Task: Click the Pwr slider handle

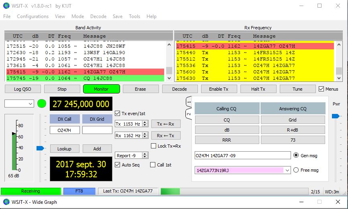Action: [336, 116]
